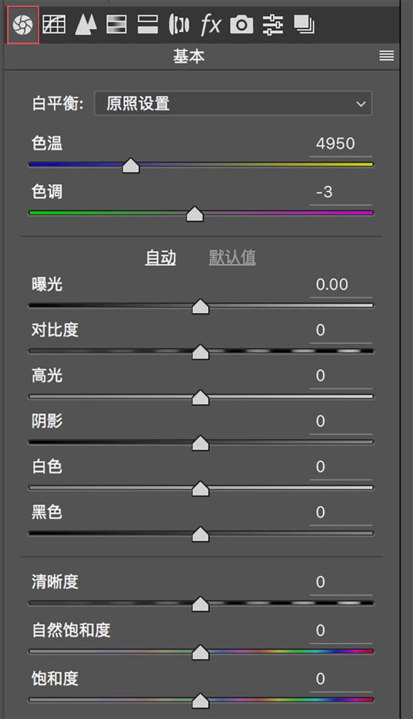Open the 白平衡 white balance dropdown
Viewport: 413px width, 719px height.
coord(234,103)
